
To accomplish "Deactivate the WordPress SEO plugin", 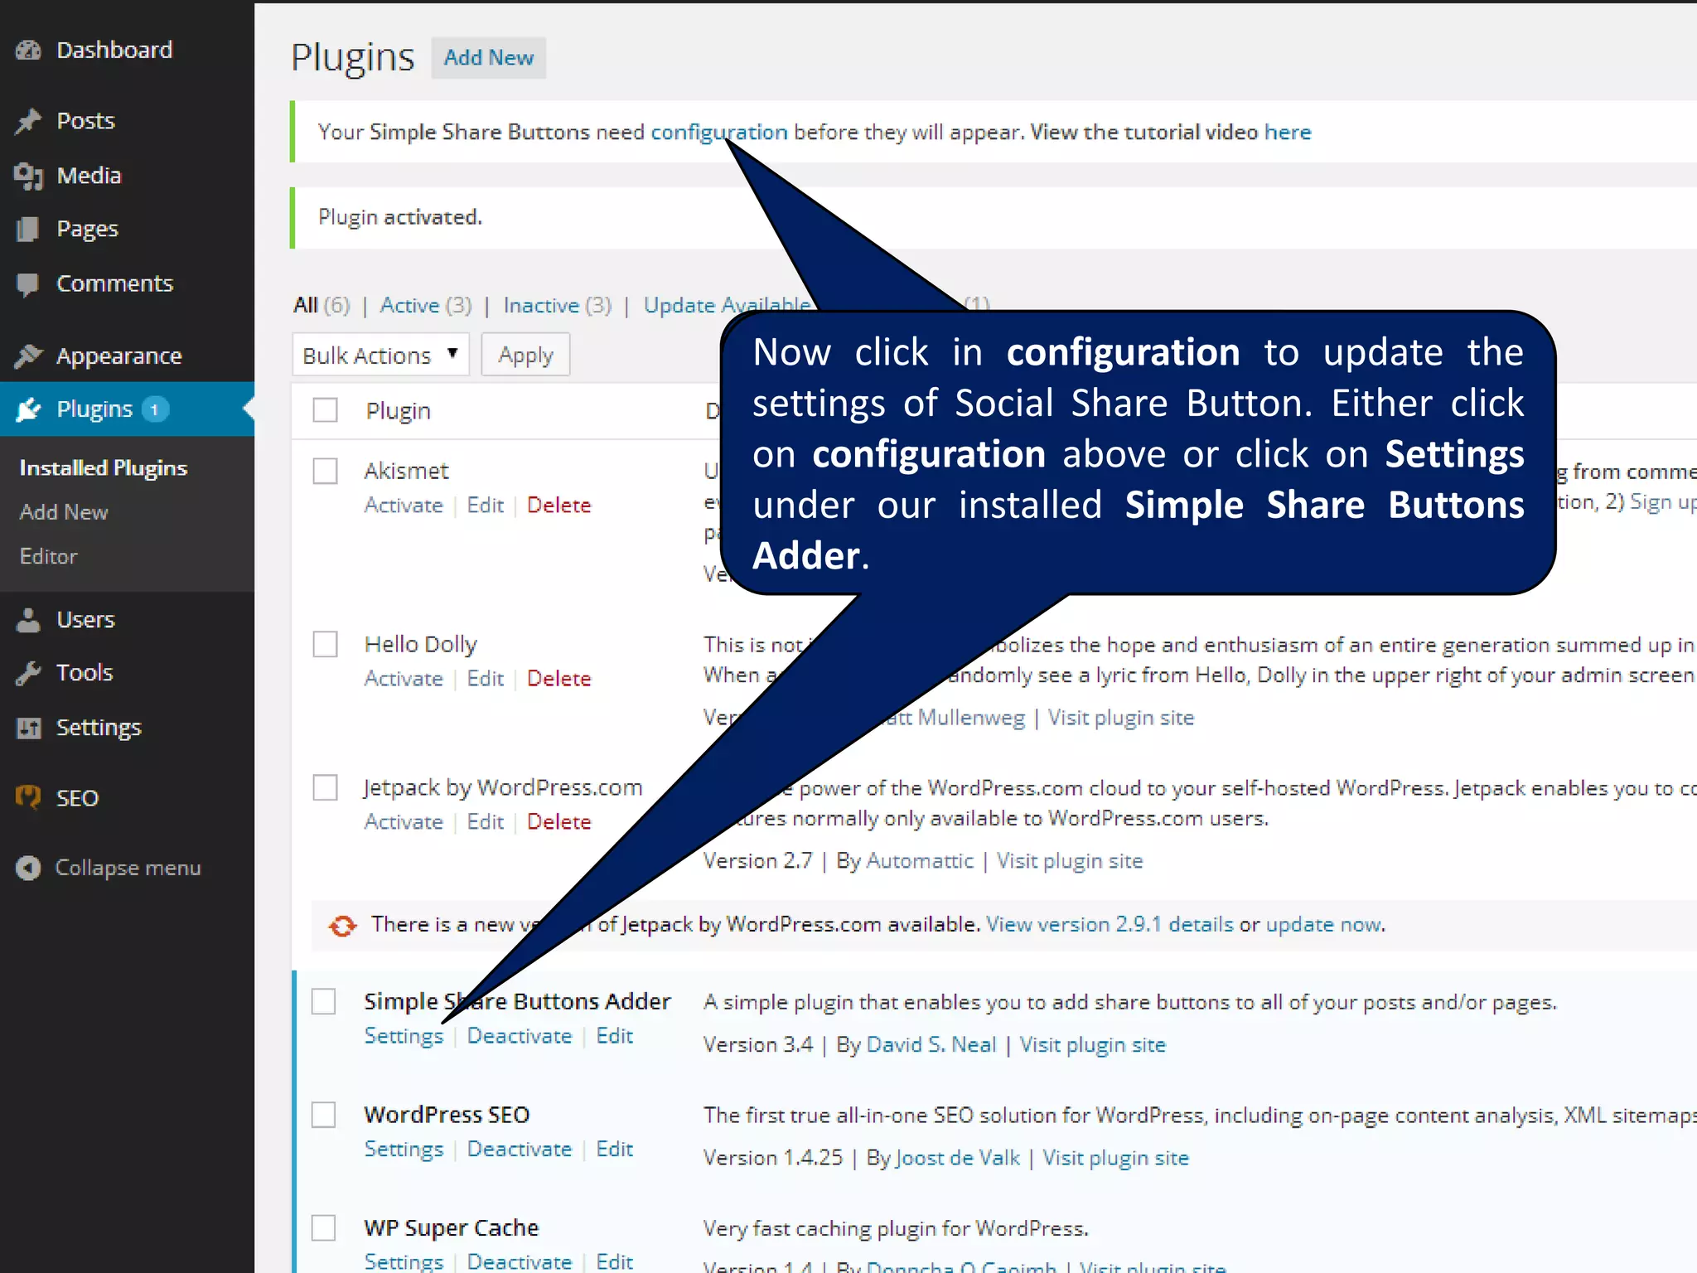I will click(520, 1150).
